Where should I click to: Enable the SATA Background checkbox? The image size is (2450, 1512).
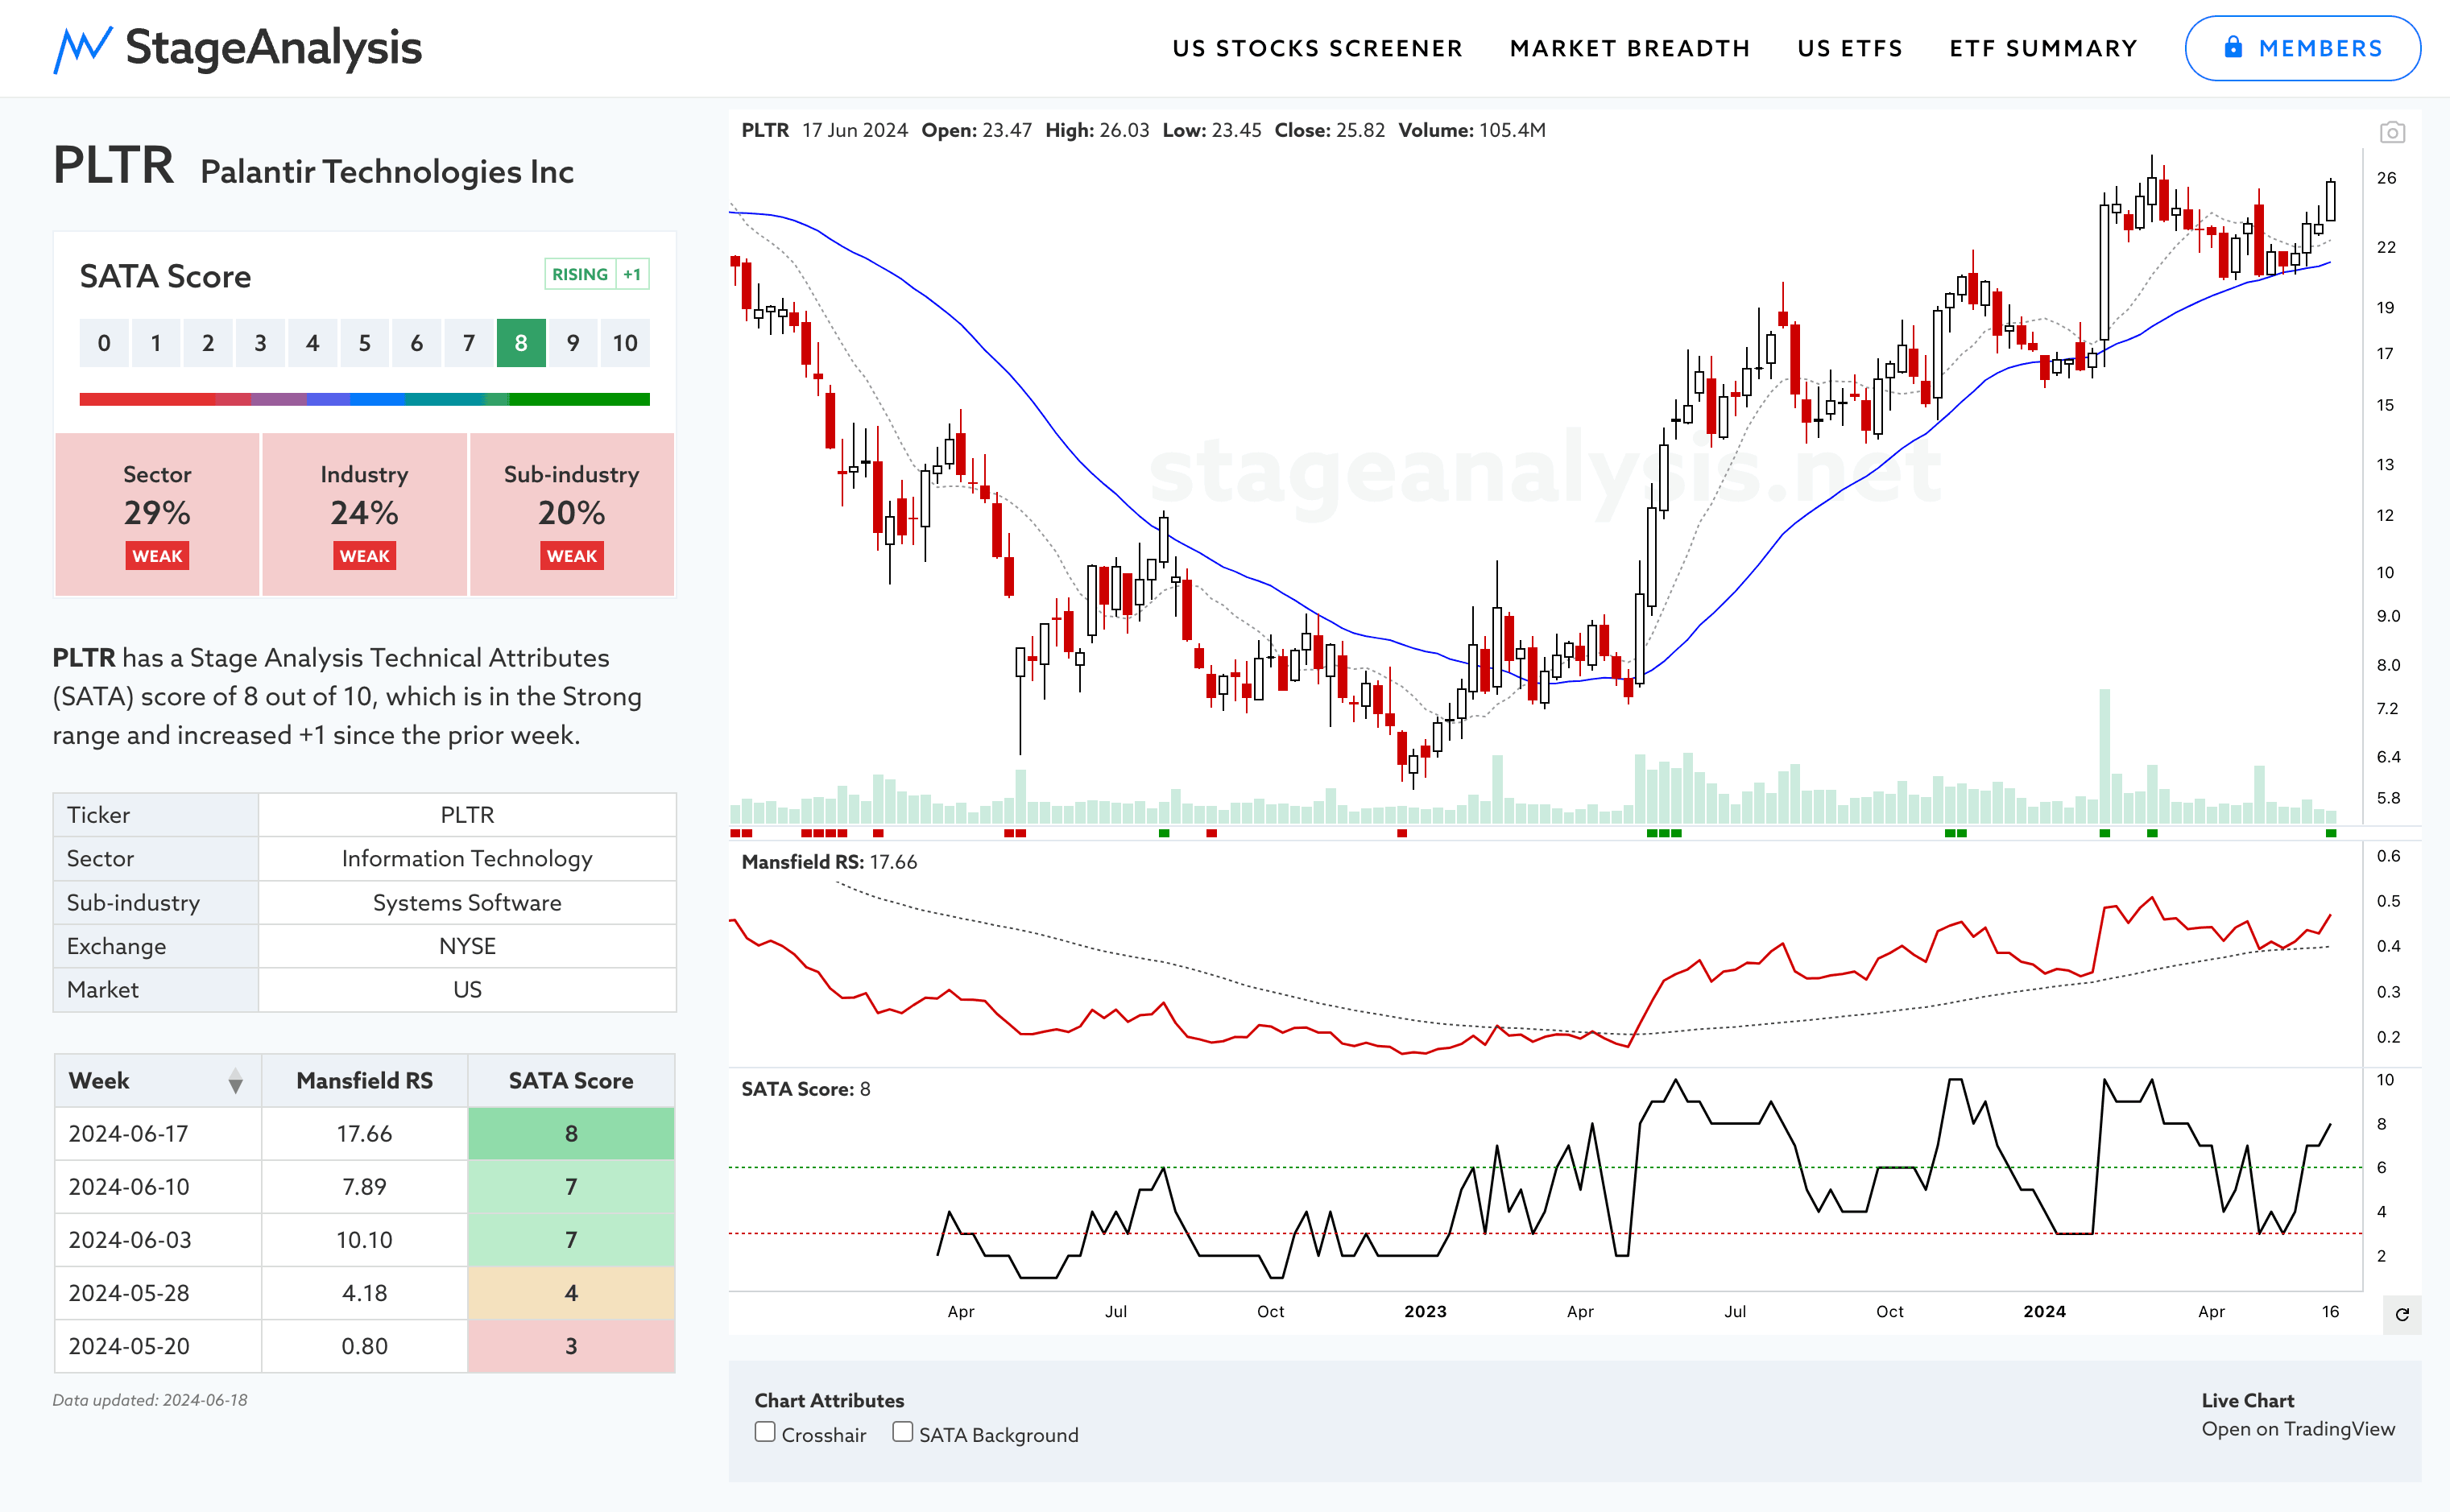pyautogui.click(x=902, y=1432)
